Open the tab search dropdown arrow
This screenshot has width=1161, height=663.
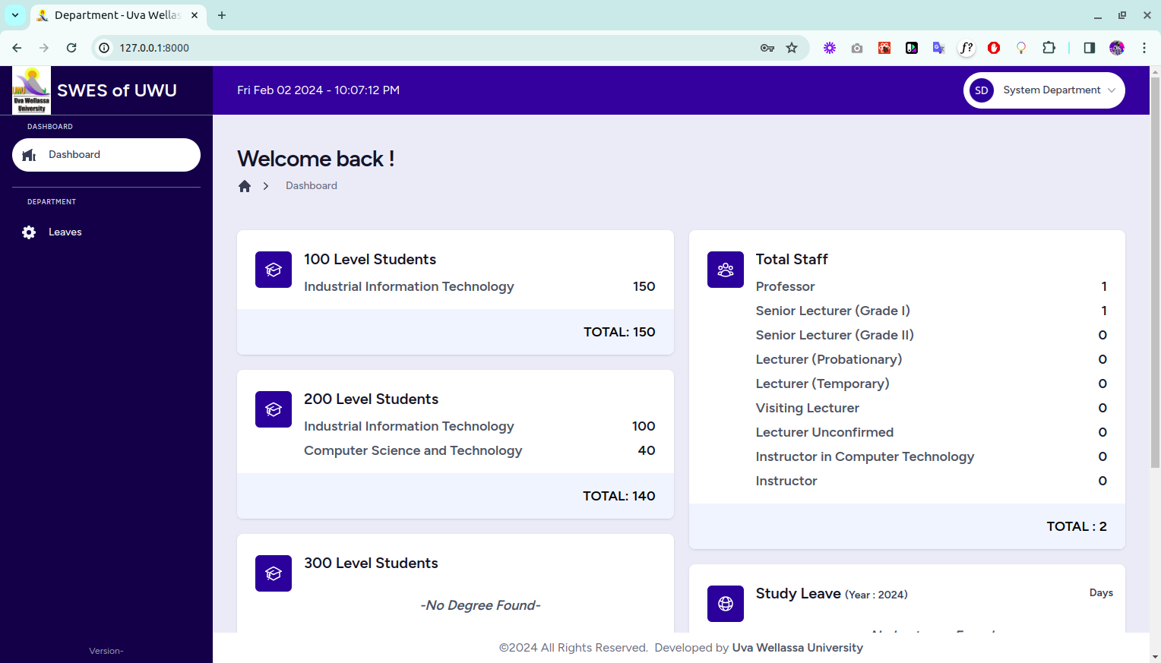(15, 15)
